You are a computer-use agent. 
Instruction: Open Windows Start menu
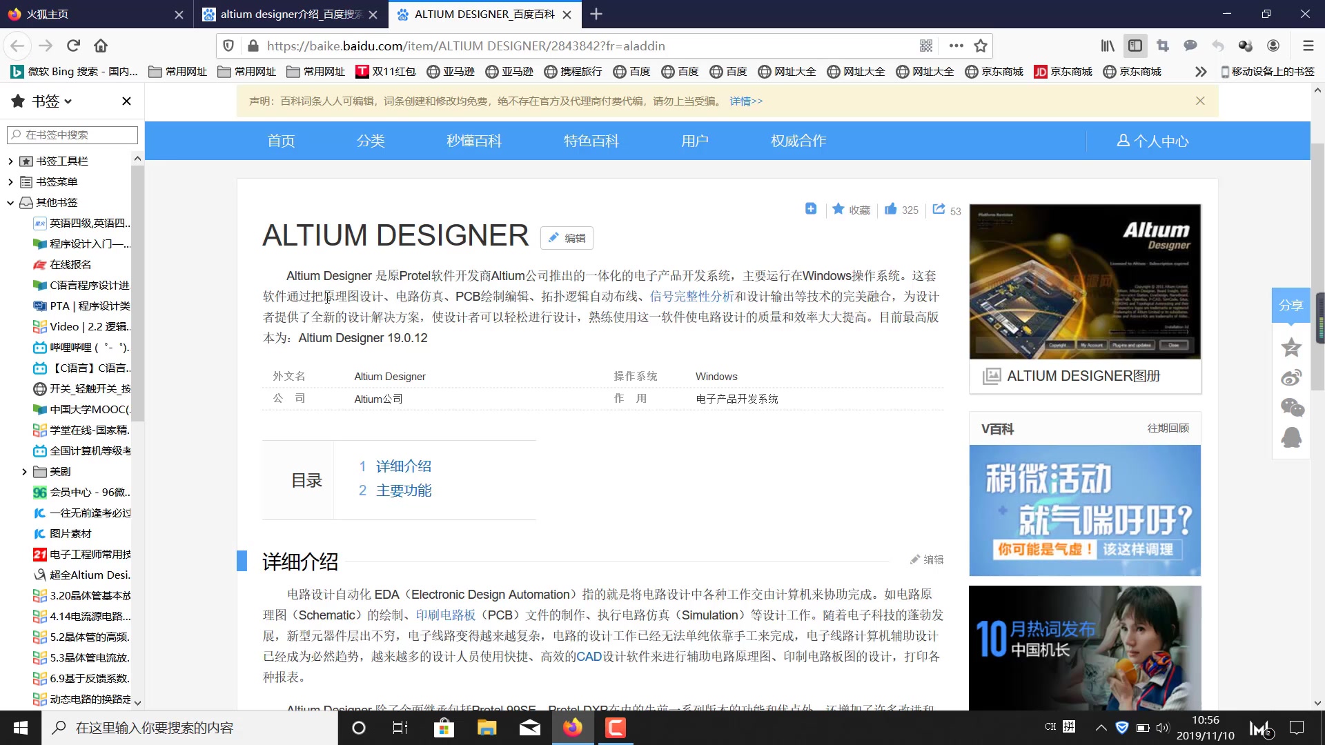point(21,728)
